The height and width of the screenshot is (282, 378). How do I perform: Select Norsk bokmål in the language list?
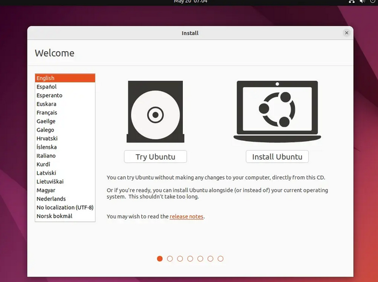[x=65, y=216]
